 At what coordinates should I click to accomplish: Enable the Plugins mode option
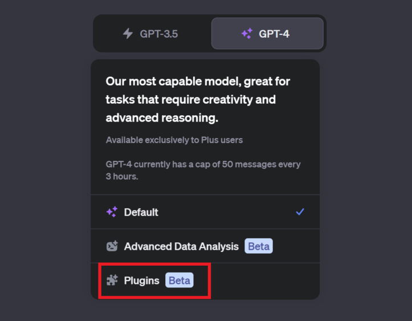[205, 281]
